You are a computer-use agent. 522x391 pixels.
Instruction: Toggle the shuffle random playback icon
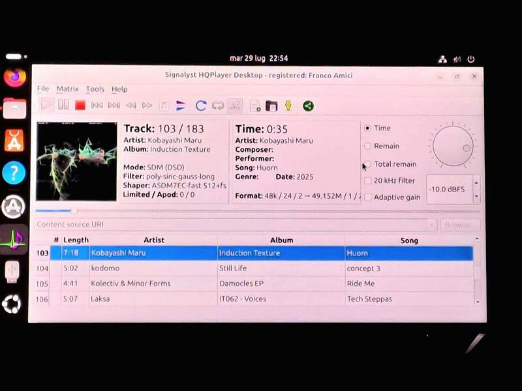[234, 105]
